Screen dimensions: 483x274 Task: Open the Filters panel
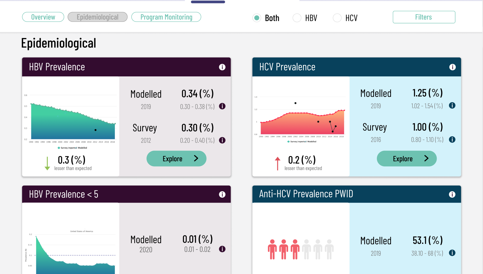(424, 17)
